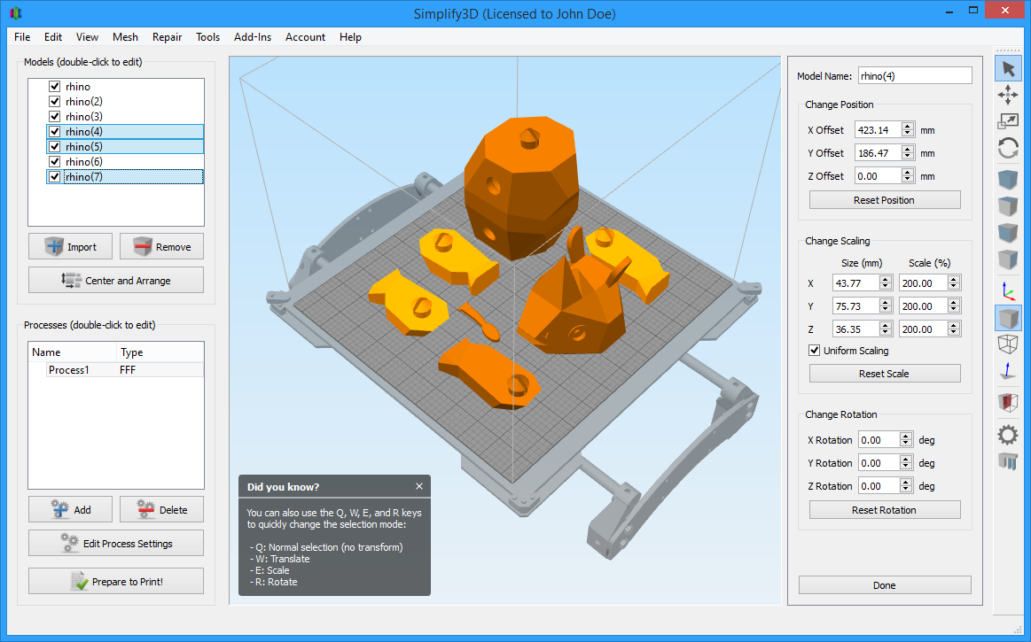
Task: Activate the translate models tool
Action: (1008, 96)
